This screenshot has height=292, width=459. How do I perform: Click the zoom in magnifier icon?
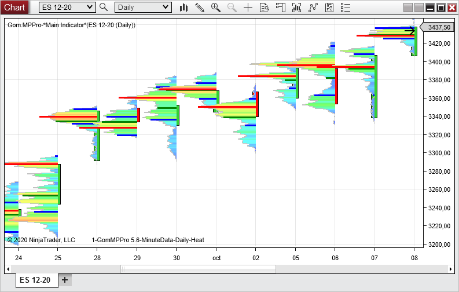216,8
